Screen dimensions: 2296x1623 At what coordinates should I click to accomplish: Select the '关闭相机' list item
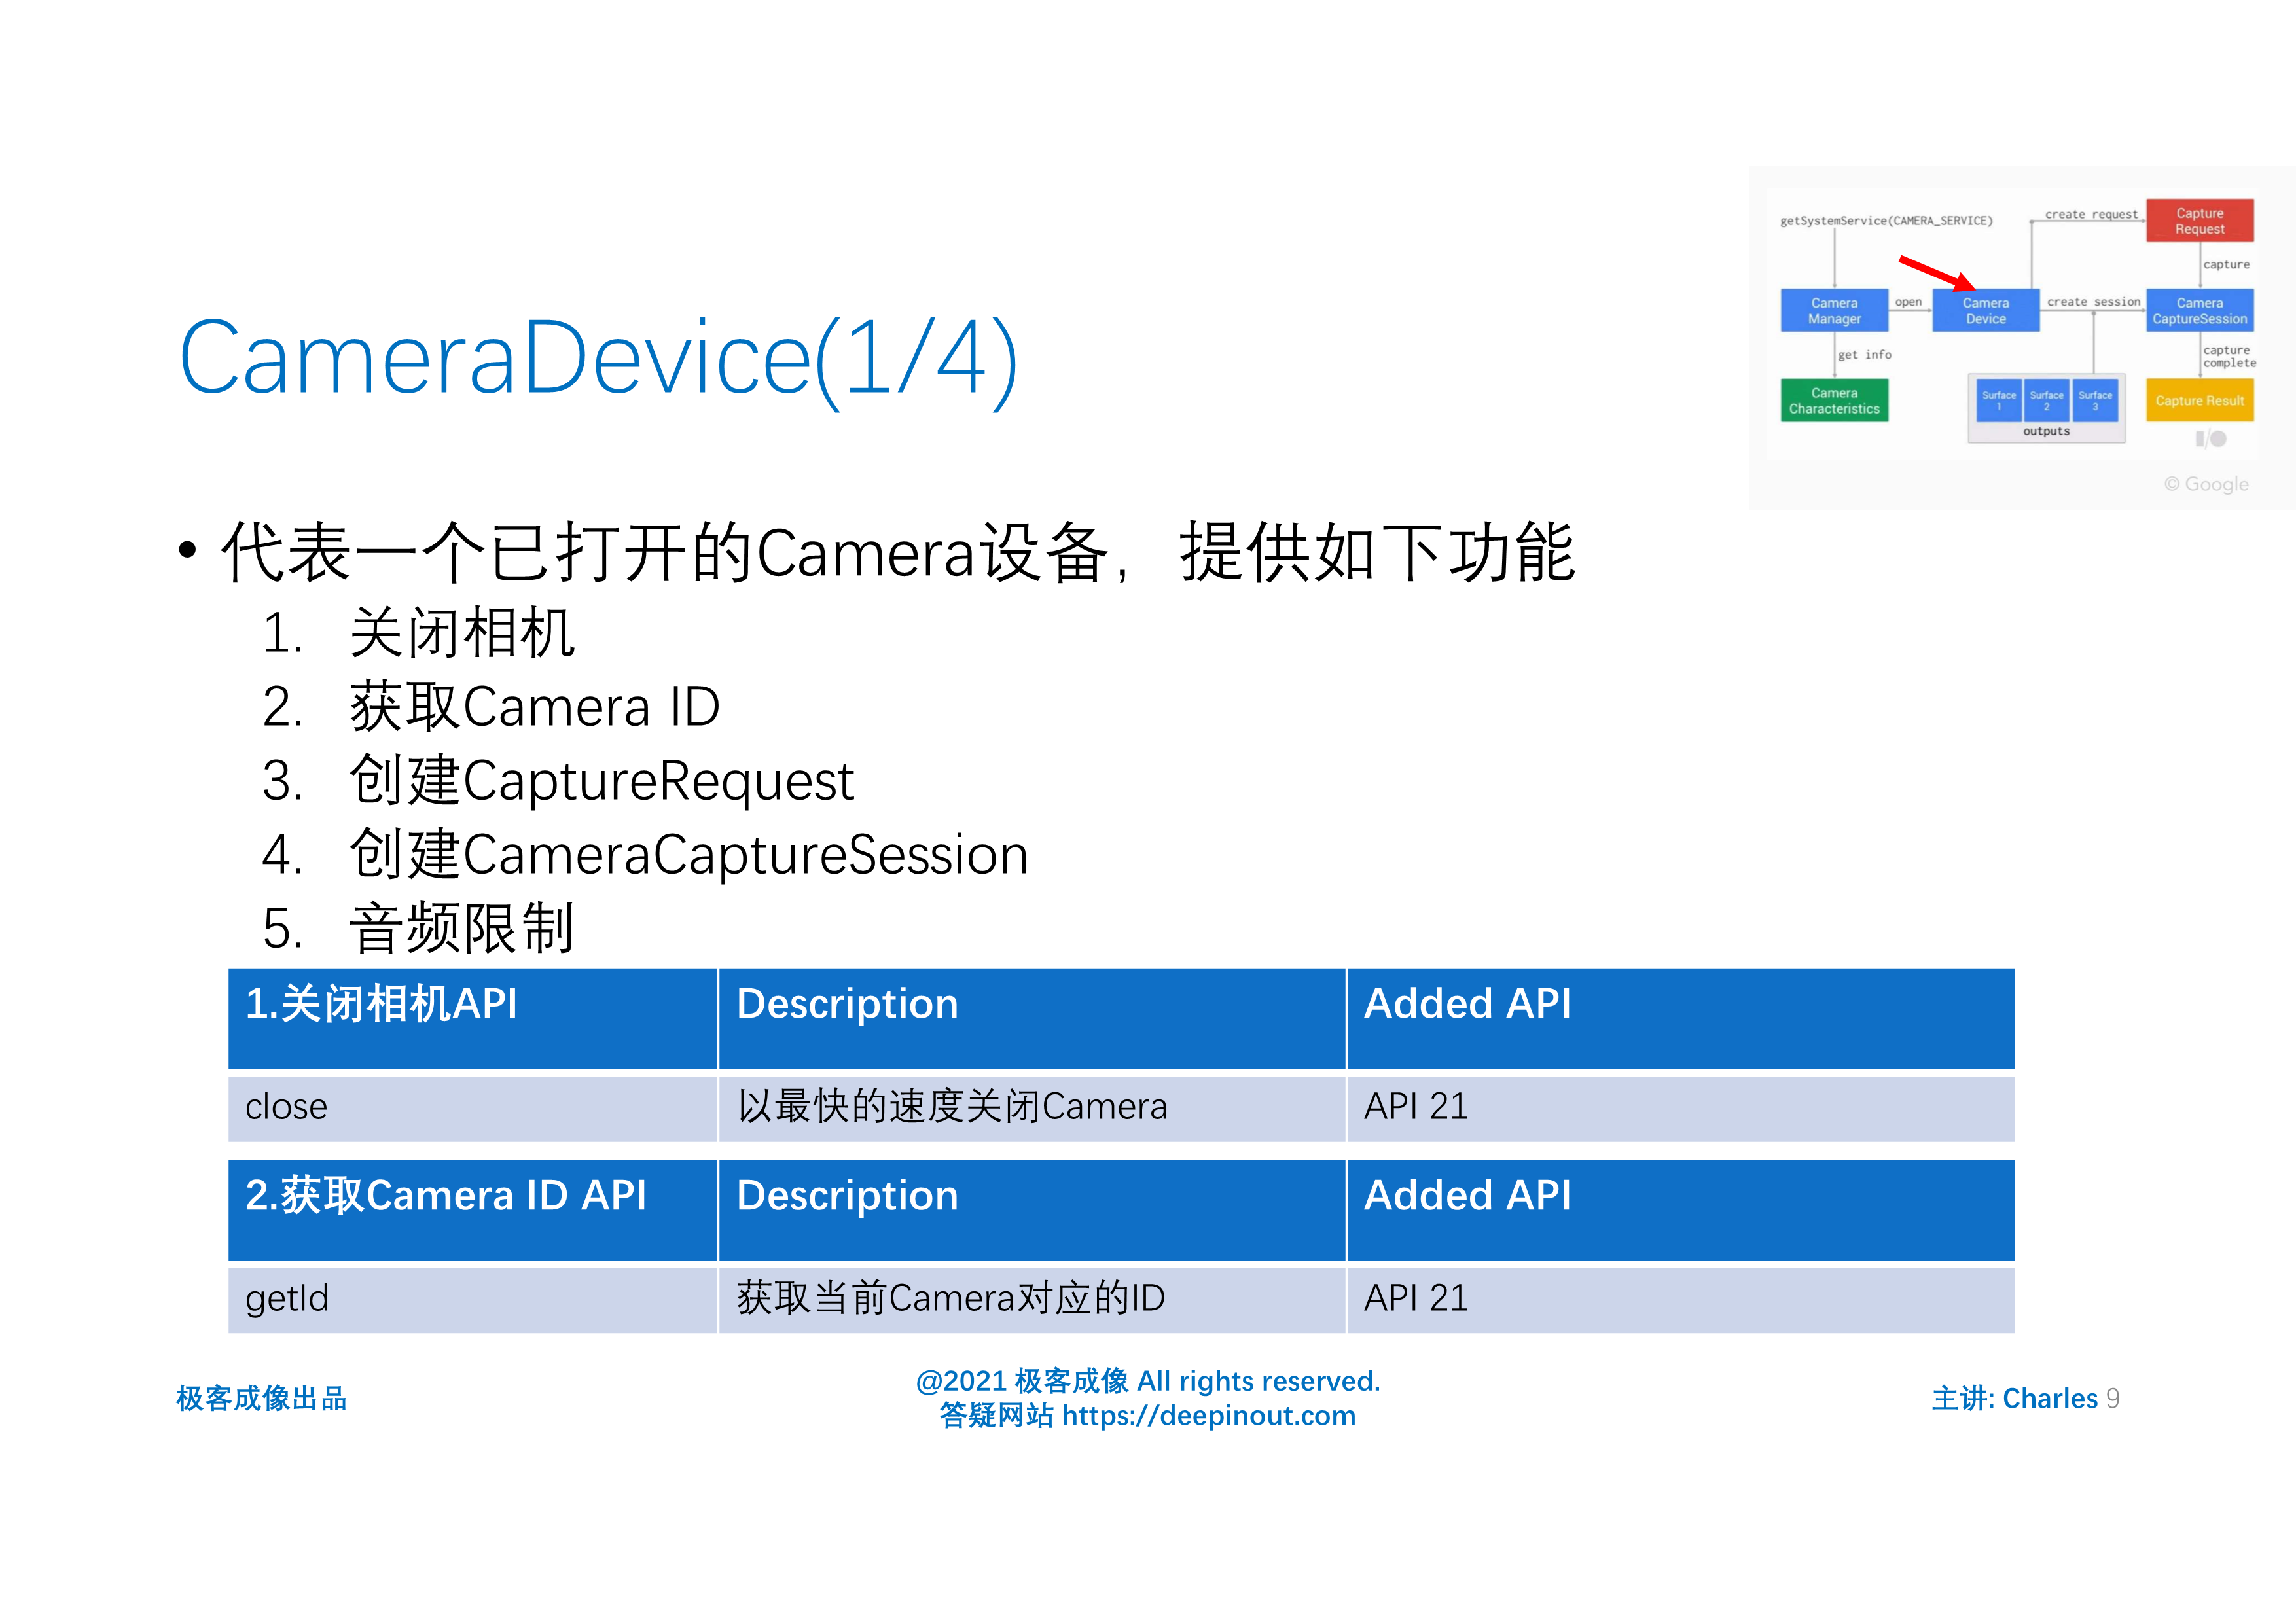click(461, 633)
